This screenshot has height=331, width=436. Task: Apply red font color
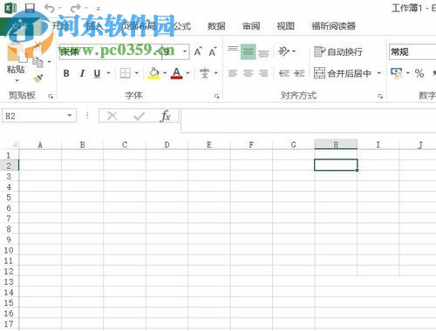tap(177, 73)
